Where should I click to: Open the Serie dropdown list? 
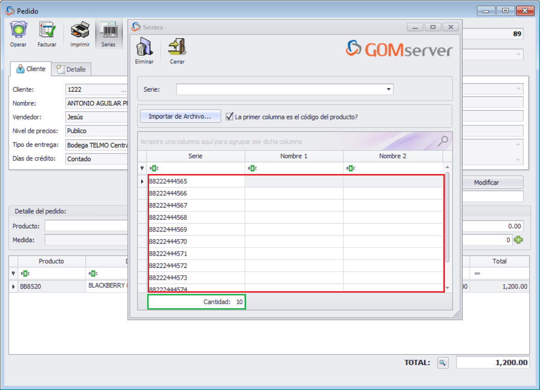388,89
